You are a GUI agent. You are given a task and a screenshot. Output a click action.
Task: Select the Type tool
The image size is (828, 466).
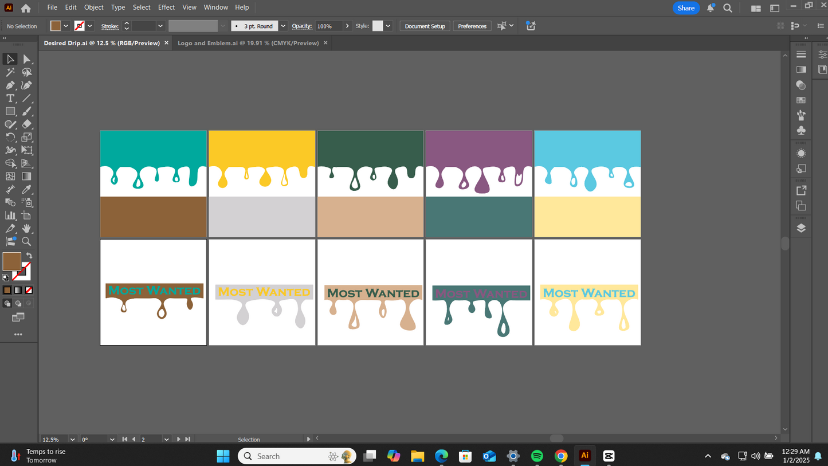click(x=10, y=98)
